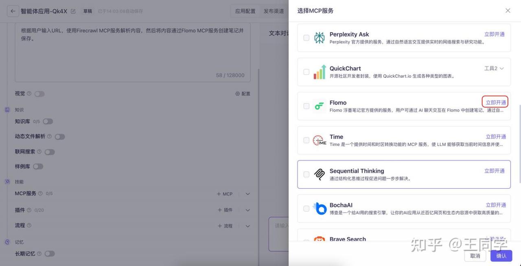
Task: Click the help icon next to 动态文件解析
Action: [x=49, y=136]
